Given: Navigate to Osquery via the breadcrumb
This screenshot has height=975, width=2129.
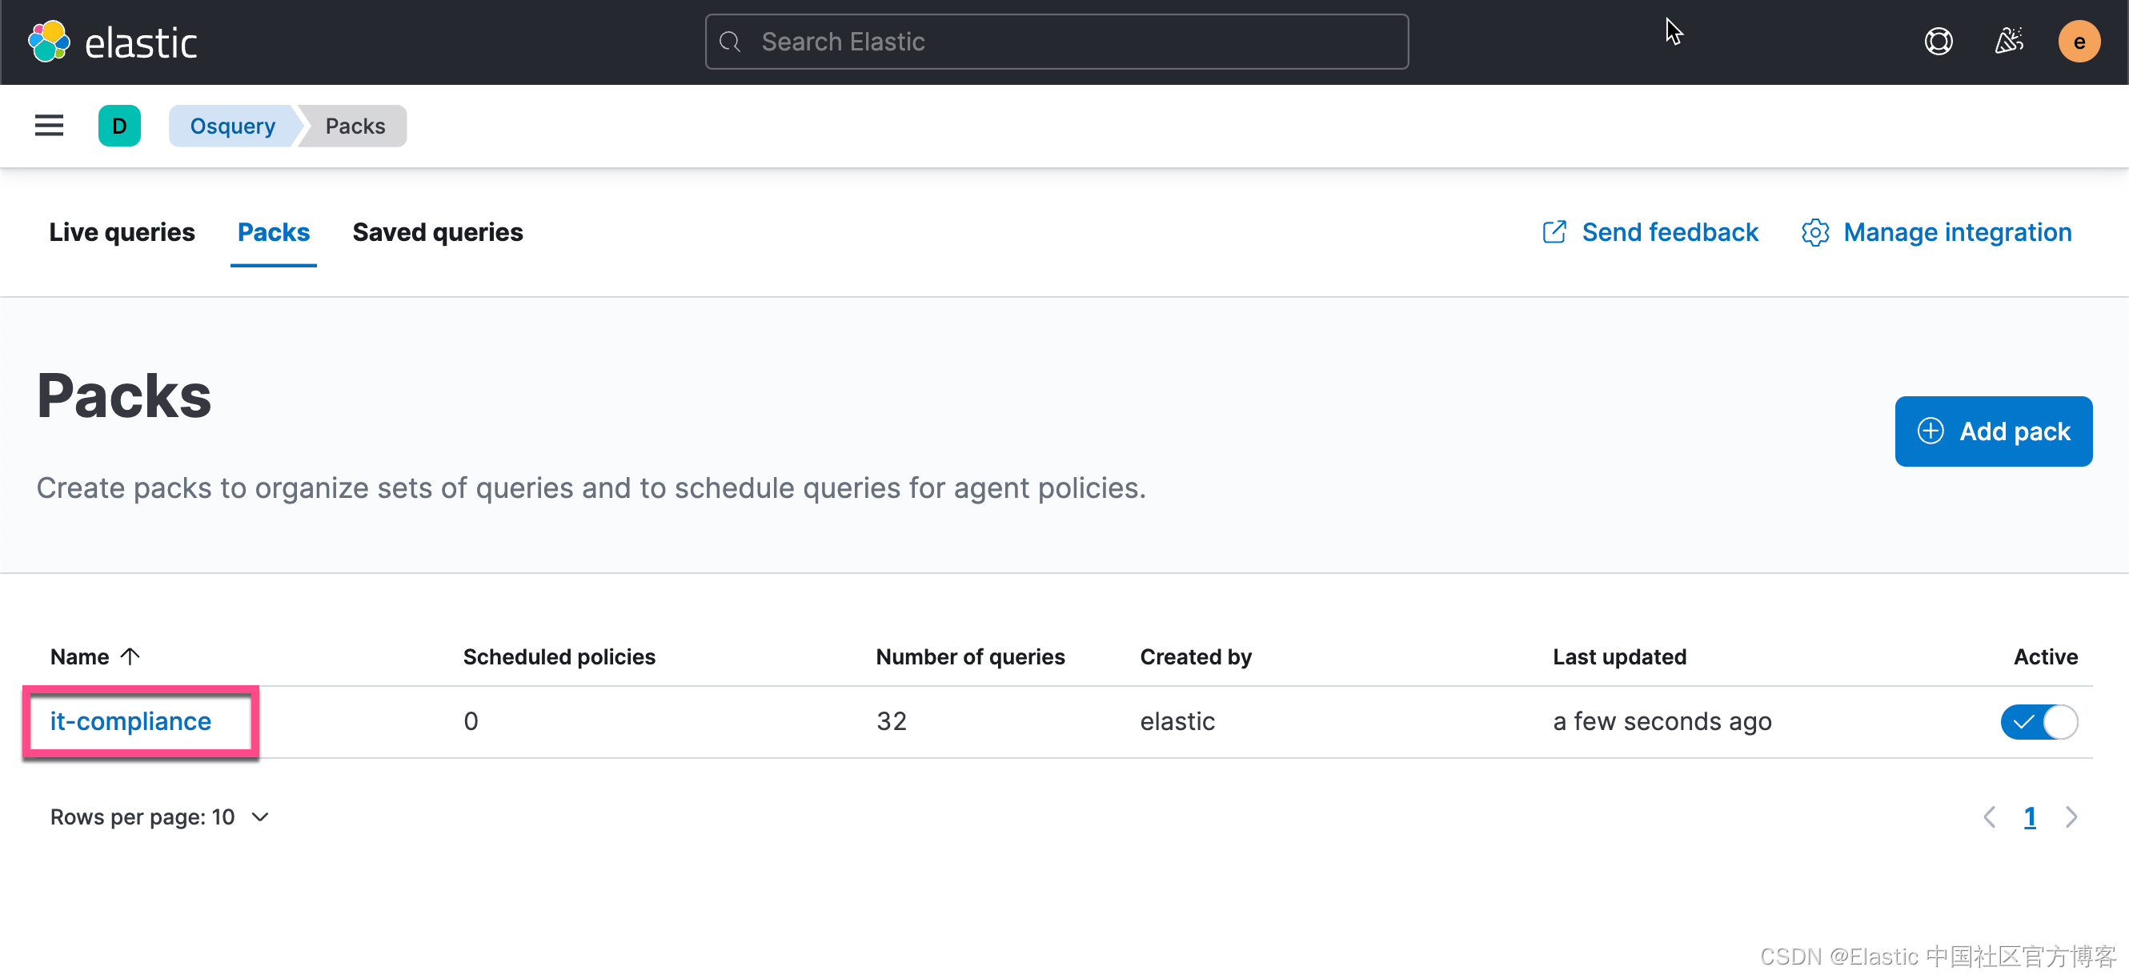Looking at the screenshot, I should point(232,126).
